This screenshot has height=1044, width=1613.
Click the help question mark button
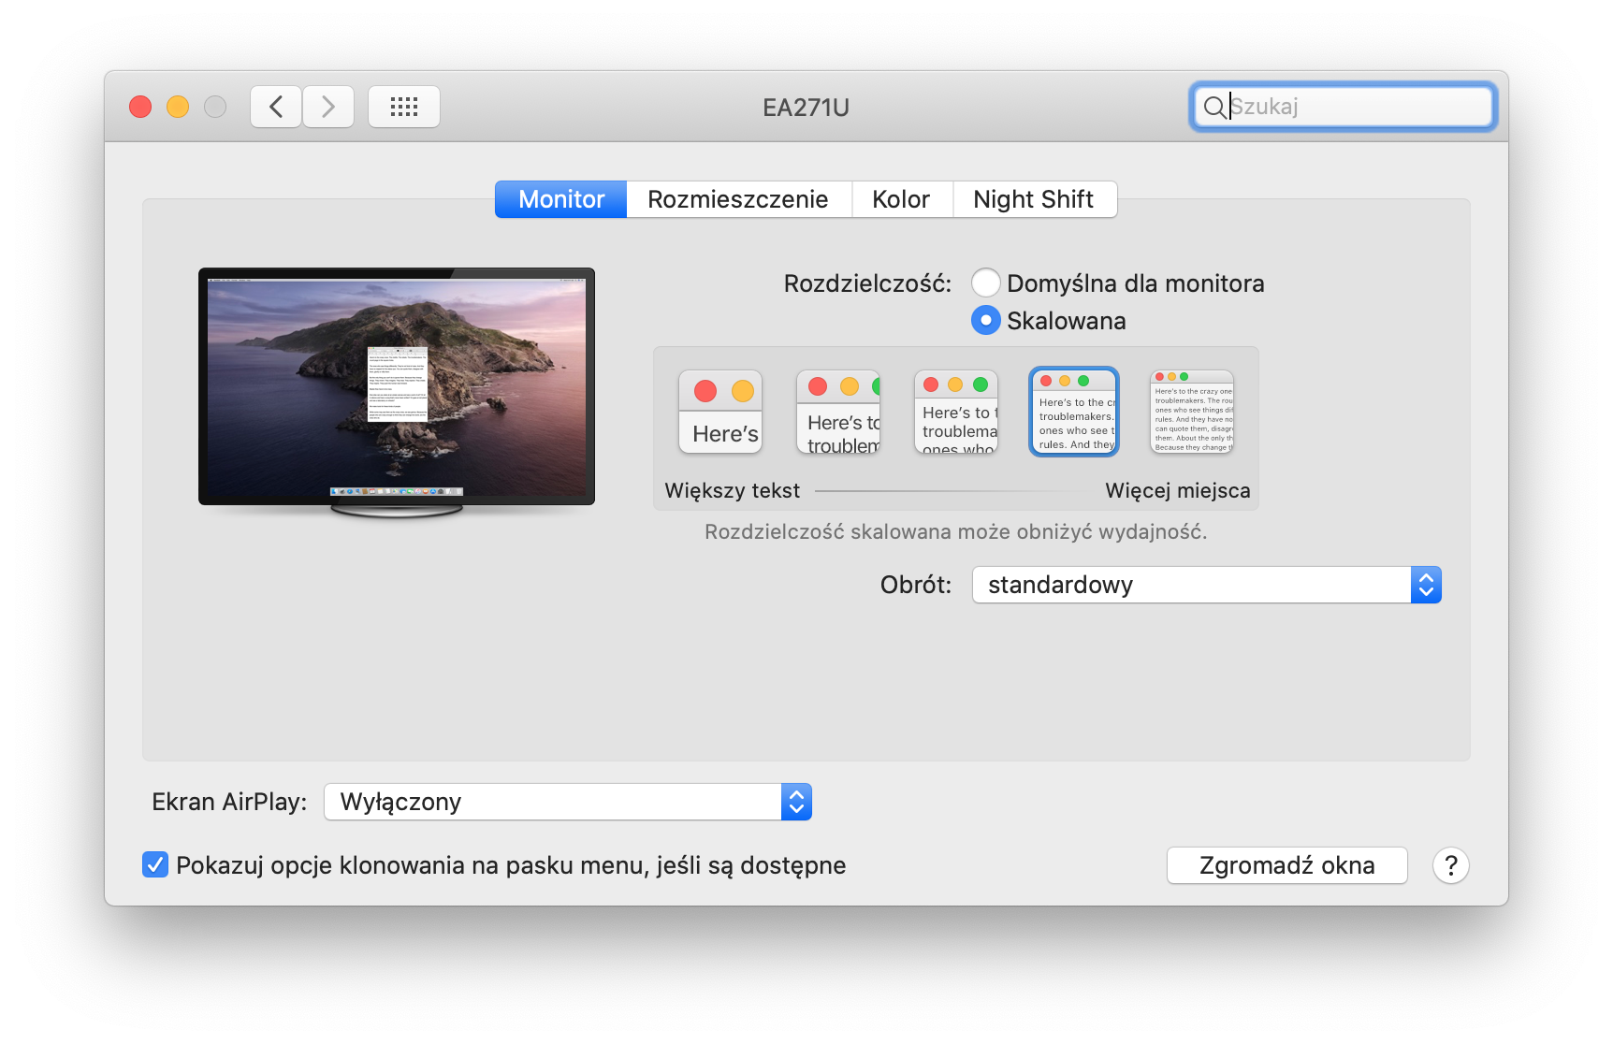[1450, 865]
